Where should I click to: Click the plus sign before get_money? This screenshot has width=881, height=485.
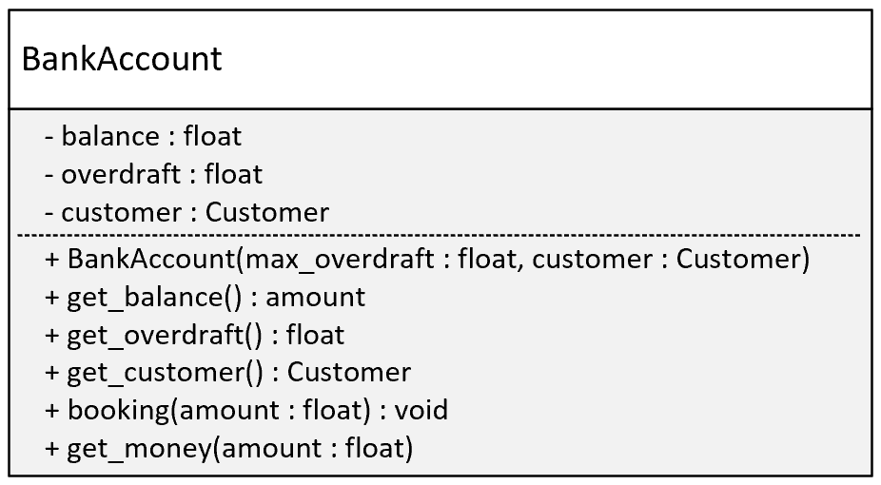click(x=51, y=449)
